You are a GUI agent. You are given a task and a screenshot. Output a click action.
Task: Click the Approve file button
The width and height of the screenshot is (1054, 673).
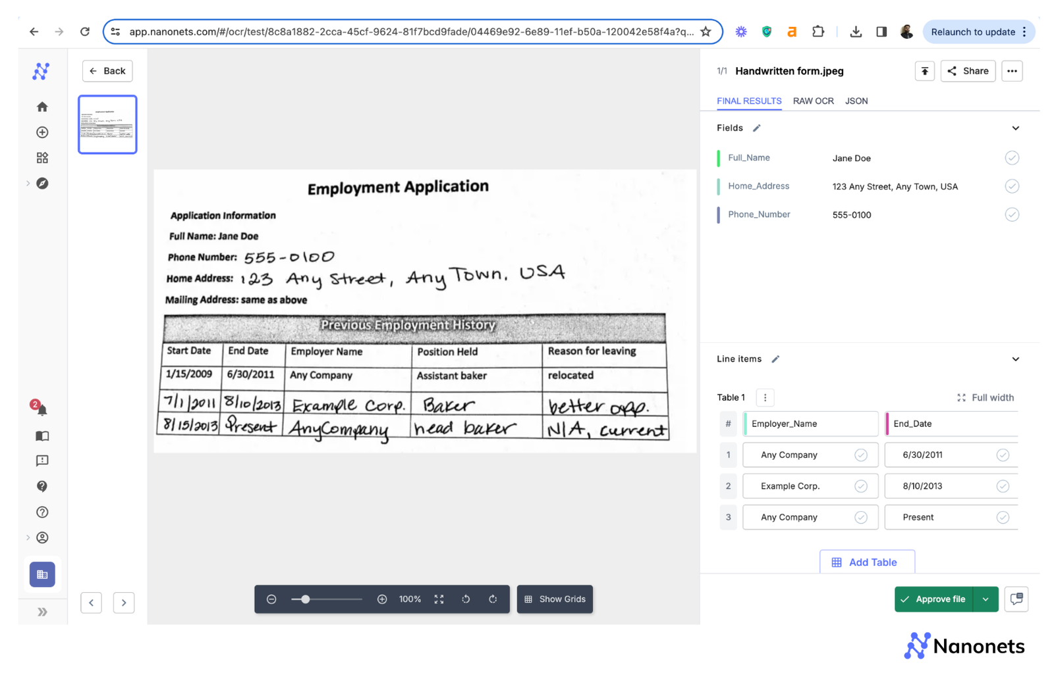[x=939, y=599]
